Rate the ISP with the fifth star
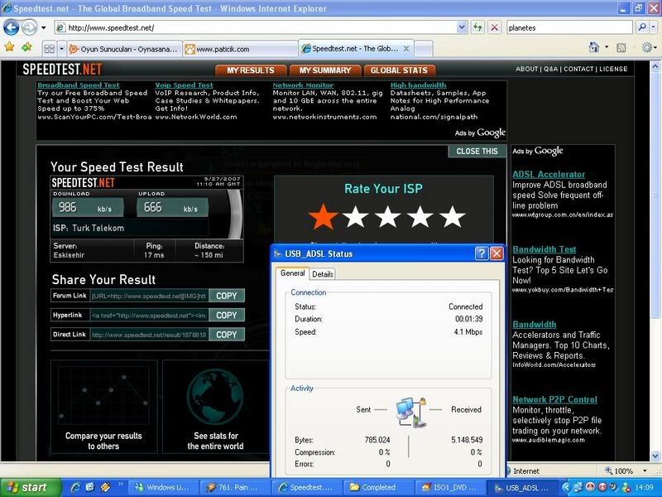The height and width of the screenshot is (497, 662). pyautogui.click(x=453, y=217)
